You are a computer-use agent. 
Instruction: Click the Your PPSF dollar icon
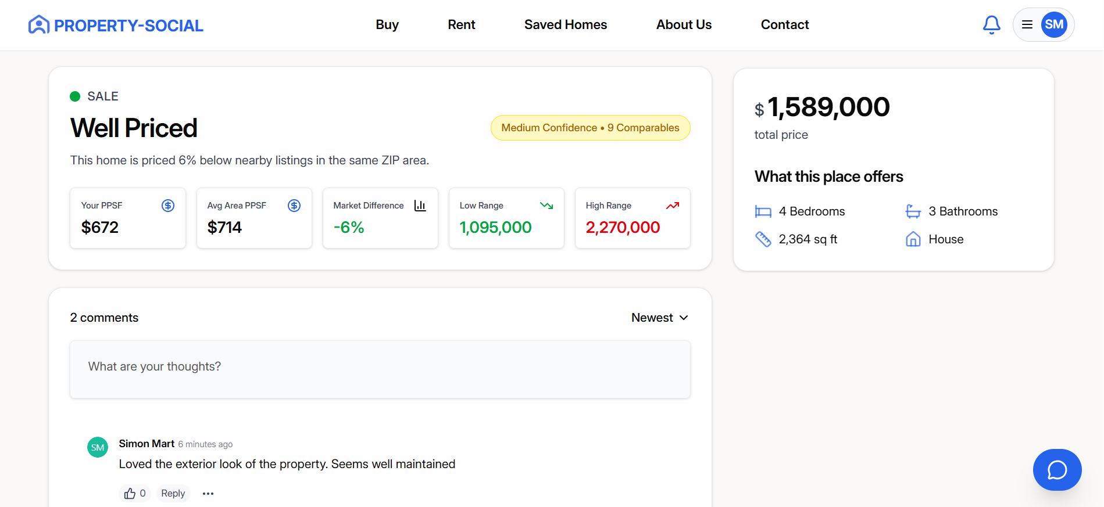click(168, 206)
